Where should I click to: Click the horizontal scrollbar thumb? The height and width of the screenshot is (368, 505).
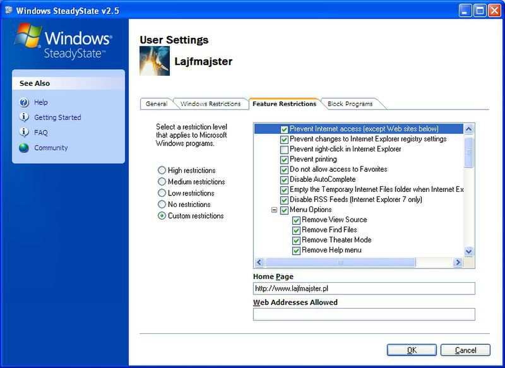[x=340, y=263]
